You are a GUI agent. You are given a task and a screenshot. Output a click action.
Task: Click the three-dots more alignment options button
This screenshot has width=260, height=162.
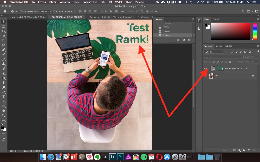pos(123,11)
